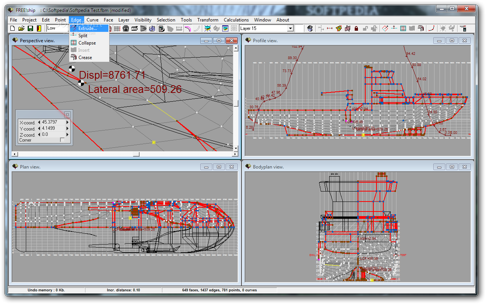The width and height of the screenshot is (486, 304).
Task: Click 'Incr. distance: 0.10' in status bar
Action: (x=123, y=290)
